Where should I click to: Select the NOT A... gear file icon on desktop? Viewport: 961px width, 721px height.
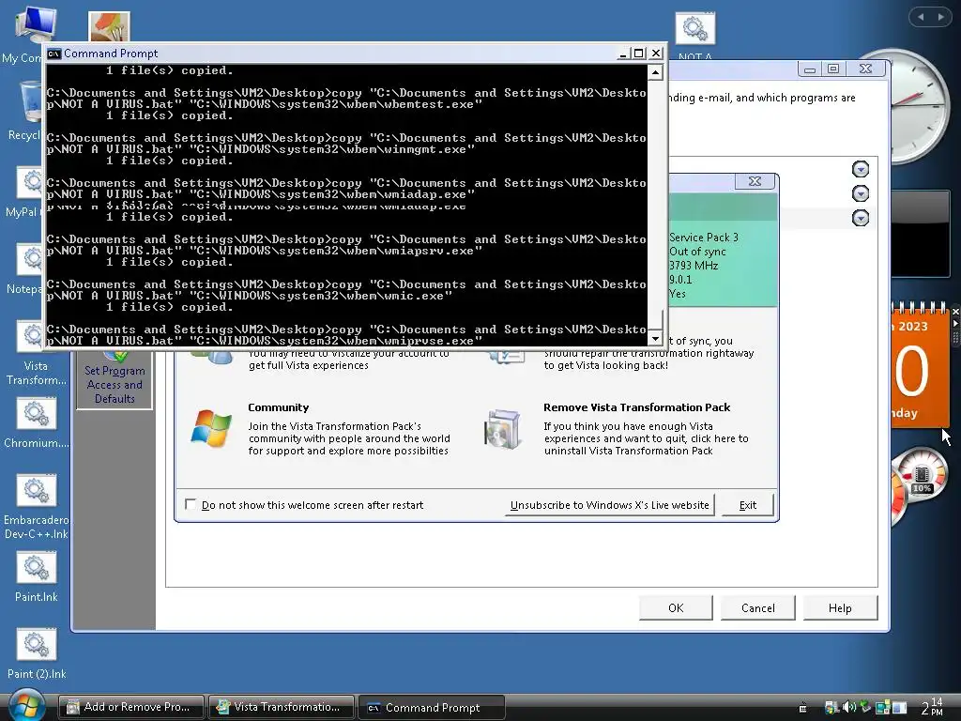(x=695, y=28)
